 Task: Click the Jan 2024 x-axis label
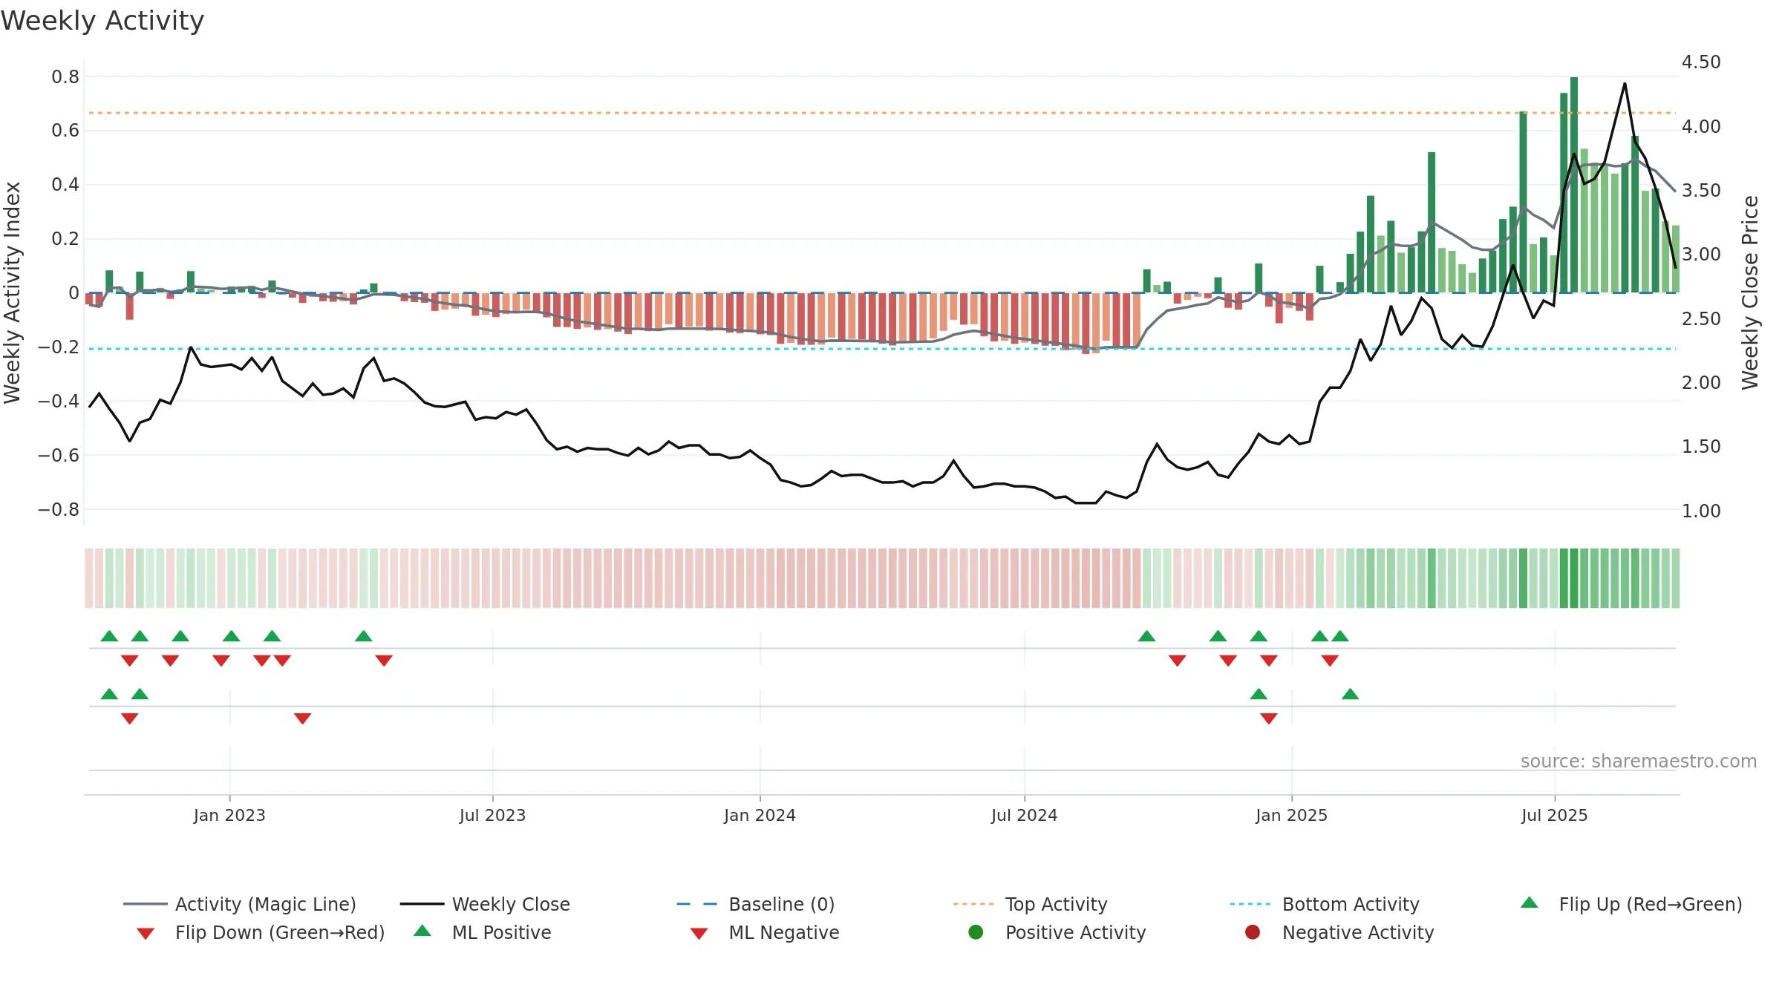coord(760,815)
